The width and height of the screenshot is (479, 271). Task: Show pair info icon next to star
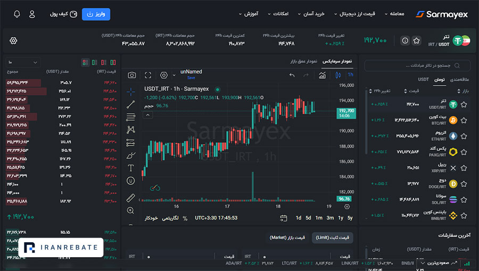(x=405, y=40)
